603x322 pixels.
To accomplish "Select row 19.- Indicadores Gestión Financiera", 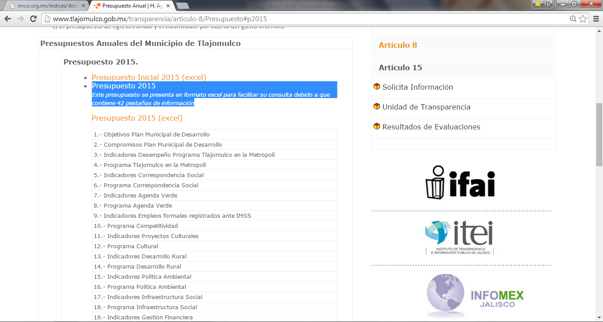I will point(215,317).
